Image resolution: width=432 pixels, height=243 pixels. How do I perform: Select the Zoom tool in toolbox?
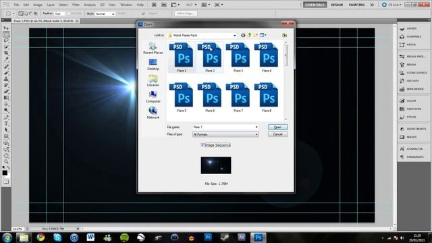tap(6, 162)
